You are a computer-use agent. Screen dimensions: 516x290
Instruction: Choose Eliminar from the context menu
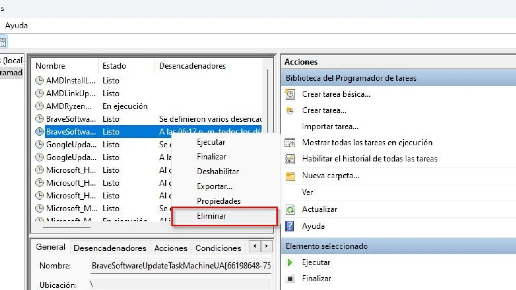pyautogui.click(x=212, y=216)
